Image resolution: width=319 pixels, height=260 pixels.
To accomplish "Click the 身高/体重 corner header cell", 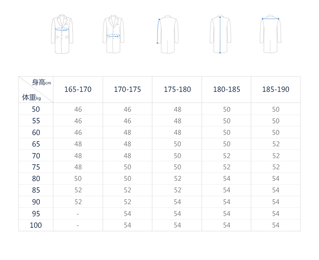I will point(36,90).
